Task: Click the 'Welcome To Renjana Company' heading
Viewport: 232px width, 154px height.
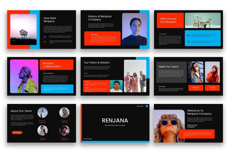Action: coord(199,112)
